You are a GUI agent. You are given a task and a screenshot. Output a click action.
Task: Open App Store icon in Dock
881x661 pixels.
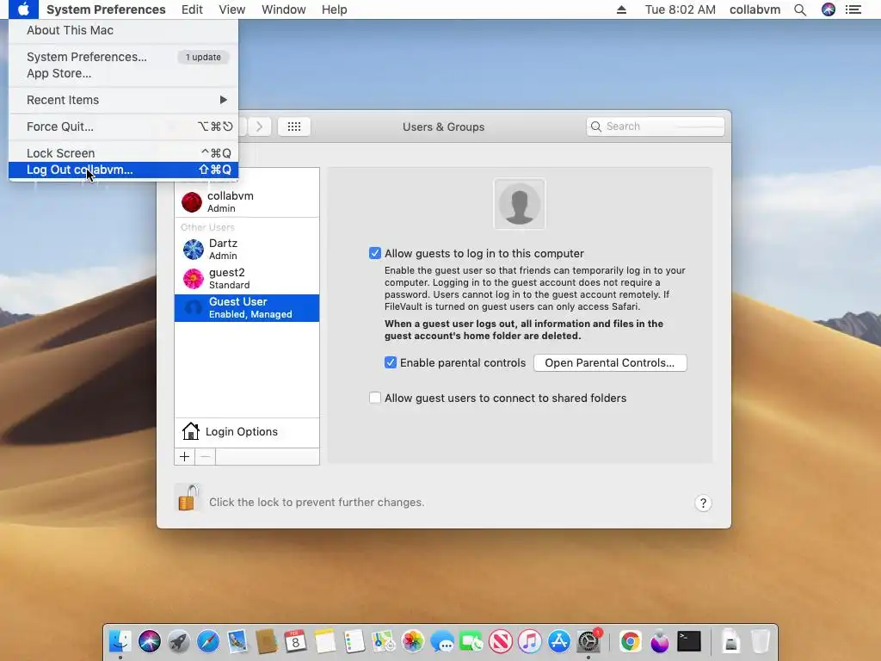pyautogui.click(x=558, y=641)
